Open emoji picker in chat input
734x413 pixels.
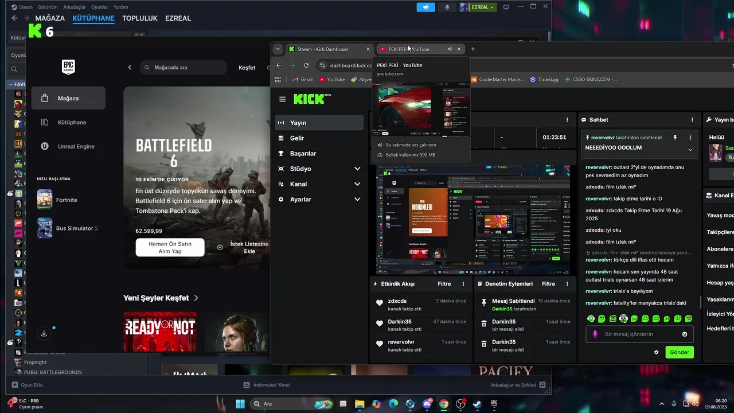[x=685, y=334]
